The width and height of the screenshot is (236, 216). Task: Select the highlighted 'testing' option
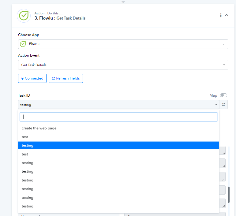coord(118,145)
